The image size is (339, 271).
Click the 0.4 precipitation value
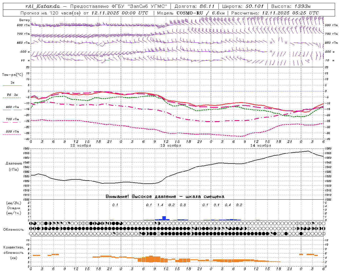click(228, 205)
